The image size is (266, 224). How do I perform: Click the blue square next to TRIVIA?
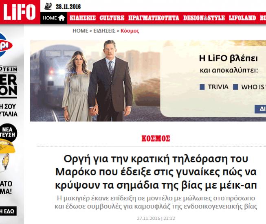coord(202,87)
